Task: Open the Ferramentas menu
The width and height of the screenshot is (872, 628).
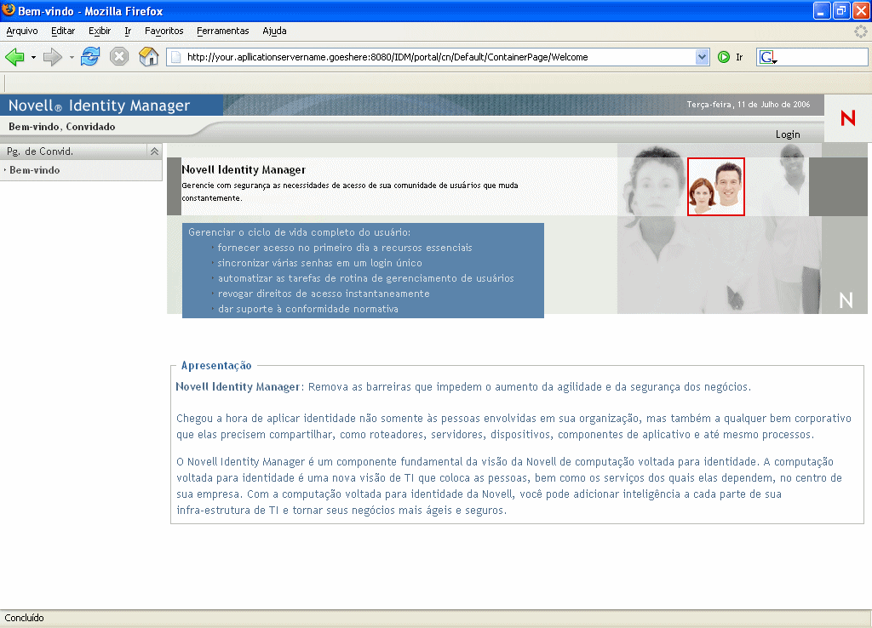Action: point(223,31)
